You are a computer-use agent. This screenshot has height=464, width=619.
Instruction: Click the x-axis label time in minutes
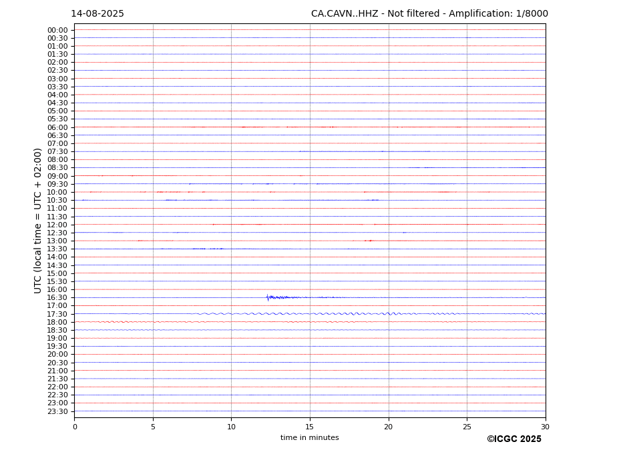click(310, 437)
